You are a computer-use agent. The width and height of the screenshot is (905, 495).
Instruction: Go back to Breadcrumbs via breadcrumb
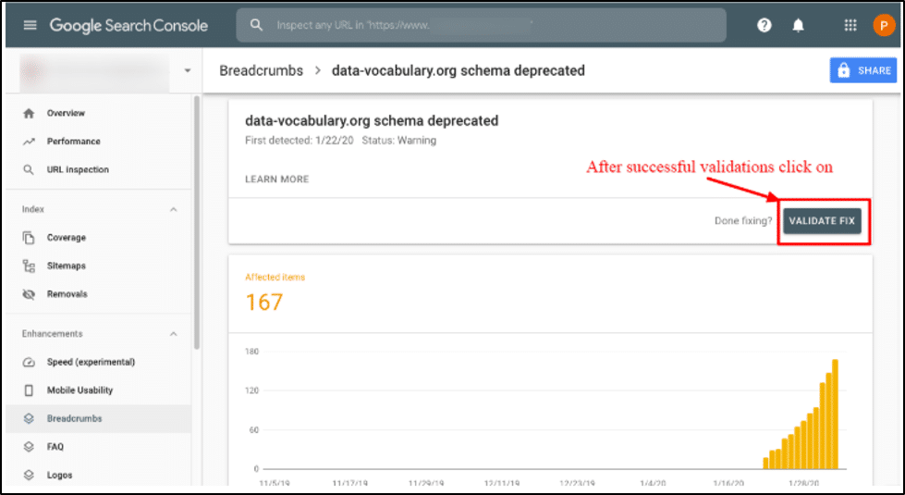pyautogui.click(x=261, y=70)
